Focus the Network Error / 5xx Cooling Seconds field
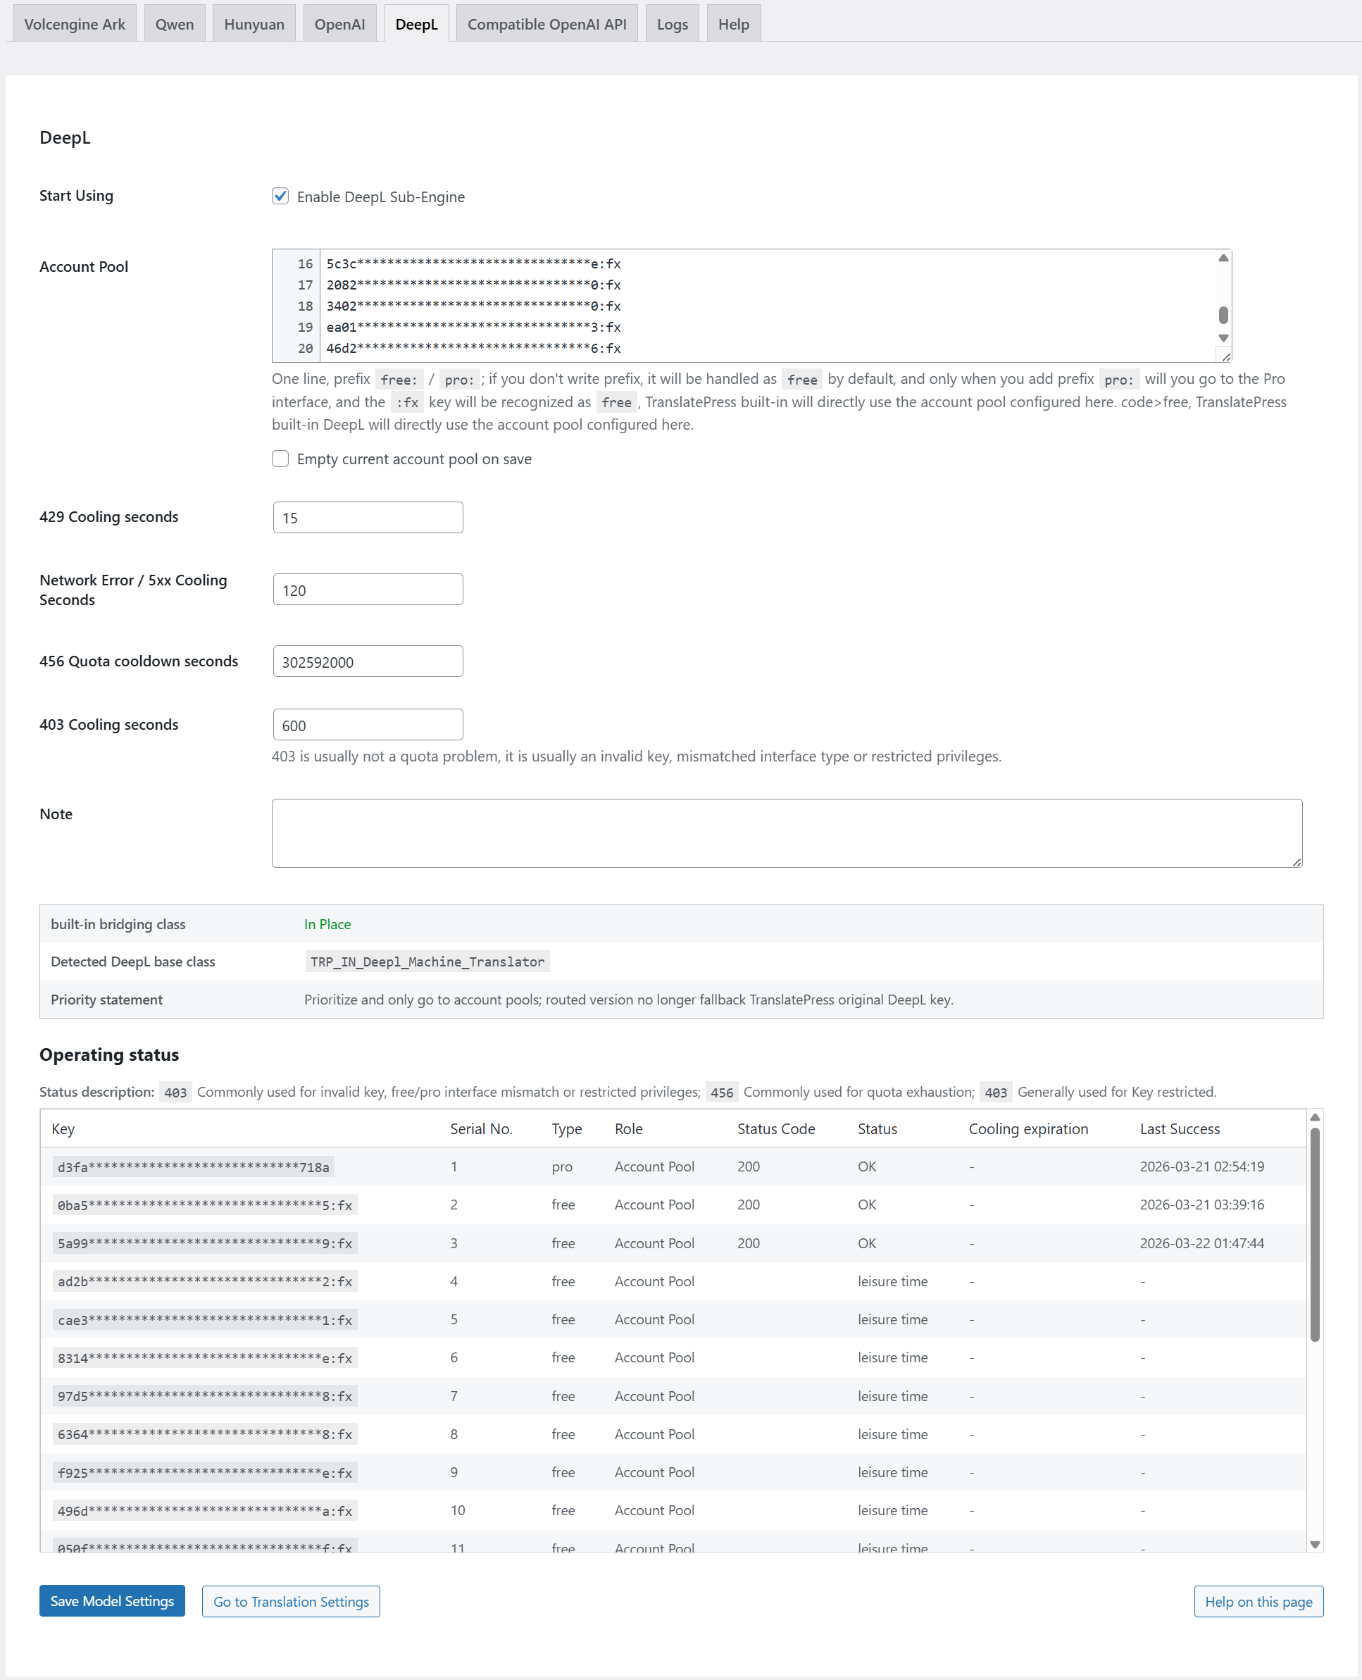The width and height of the screenshot is (1362, 1680). point(368,590)
